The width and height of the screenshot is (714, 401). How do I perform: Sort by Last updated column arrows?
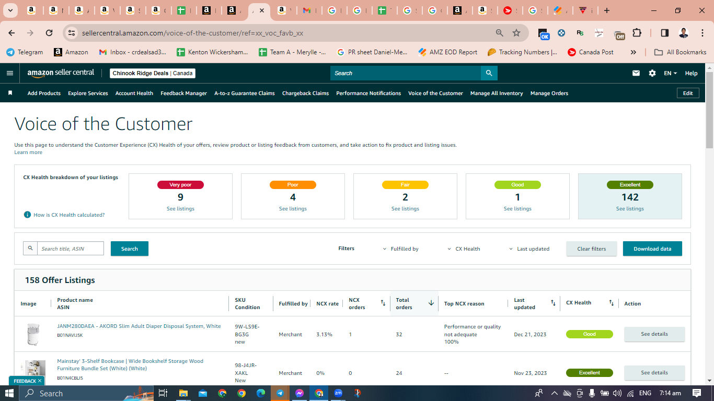tap(553, 303)
